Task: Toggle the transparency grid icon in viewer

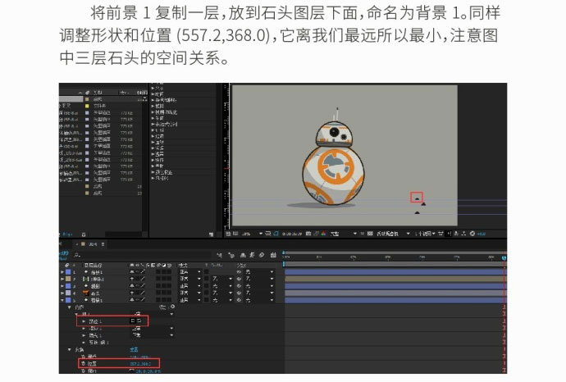Action: (x=370, y=234)
